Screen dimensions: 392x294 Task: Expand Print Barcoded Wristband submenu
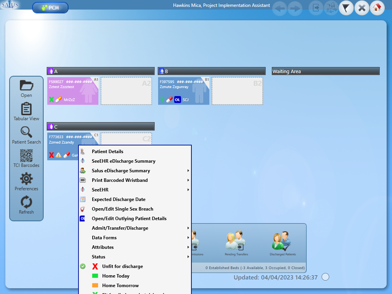coord(135,180)
